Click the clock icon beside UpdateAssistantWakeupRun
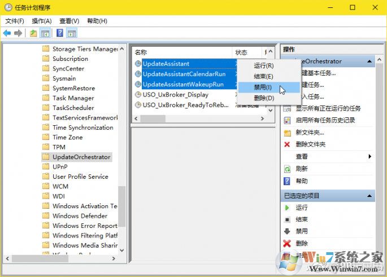The height and width of the screenshot is (277, 387). pos(138,84)
